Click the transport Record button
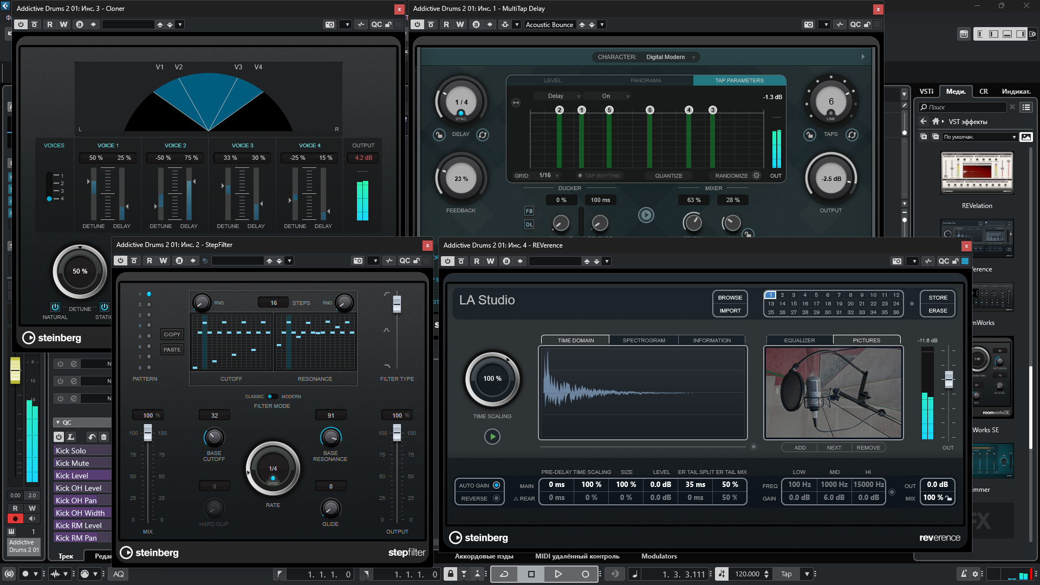 click(x=585, y=574)
